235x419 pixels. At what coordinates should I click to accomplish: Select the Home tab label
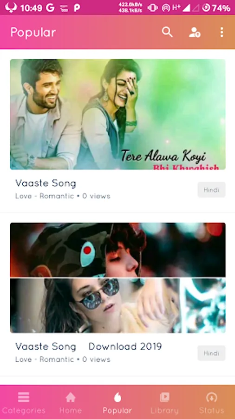click(71, 411)
